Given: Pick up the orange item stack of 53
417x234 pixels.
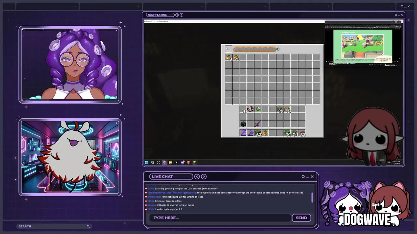Looking at the screenshot, I should coord(228,58).
